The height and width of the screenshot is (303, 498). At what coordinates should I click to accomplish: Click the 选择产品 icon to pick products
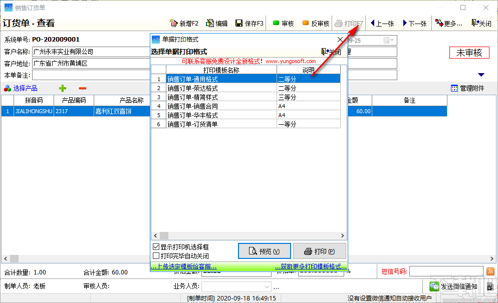click(x=7, y=88)
